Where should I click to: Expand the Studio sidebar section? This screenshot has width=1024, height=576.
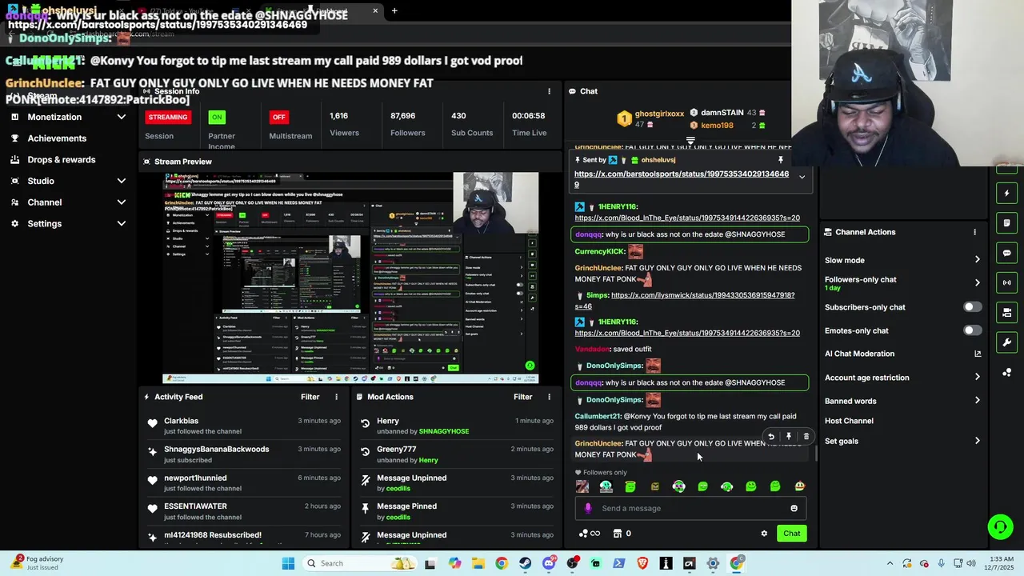pyautogui.click(x=68, y=181)
